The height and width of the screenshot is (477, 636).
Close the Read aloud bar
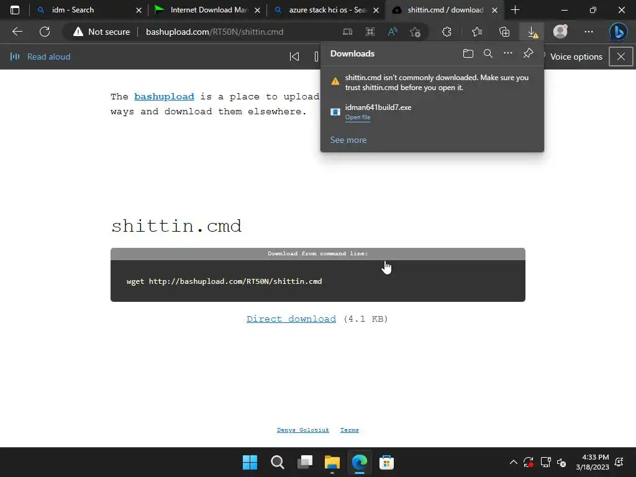(x=620, y=57)
